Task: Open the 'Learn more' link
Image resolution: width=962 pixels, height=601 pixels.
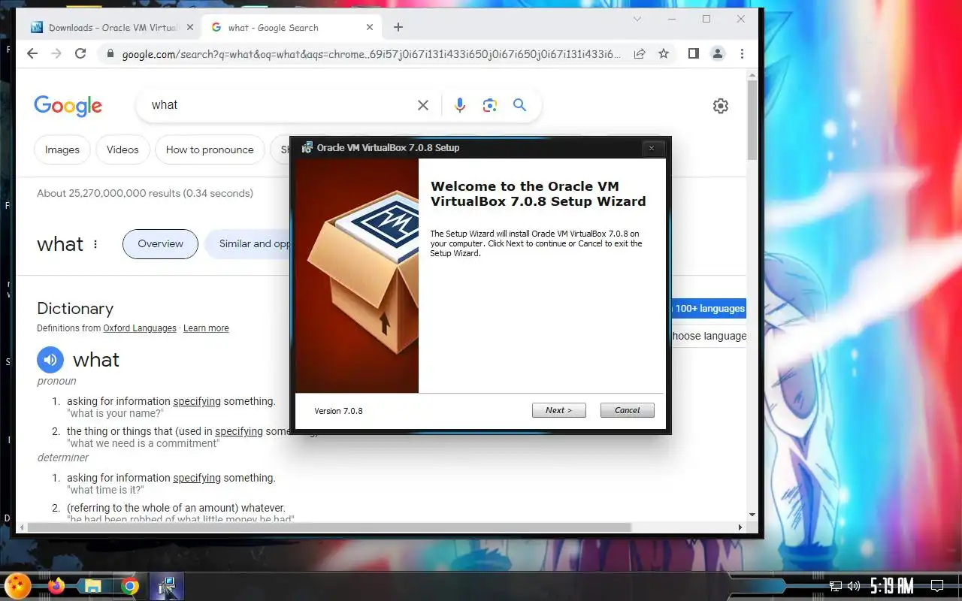Action: click(206, 328)
